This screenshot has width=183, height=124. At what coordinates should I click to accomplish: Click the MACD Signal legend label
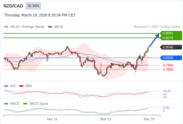[39, 104]
